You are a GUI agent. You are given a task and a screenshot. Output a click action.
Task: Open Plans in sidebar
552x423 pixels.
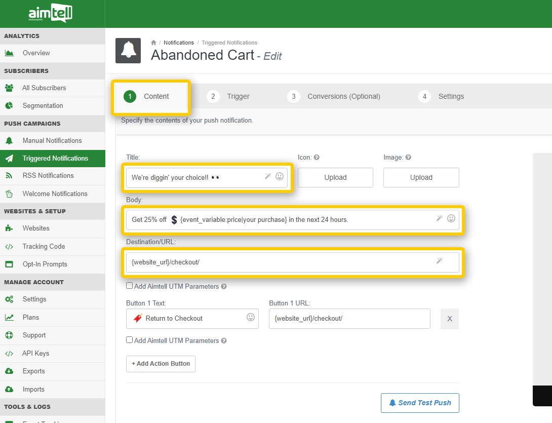(53, 317)
